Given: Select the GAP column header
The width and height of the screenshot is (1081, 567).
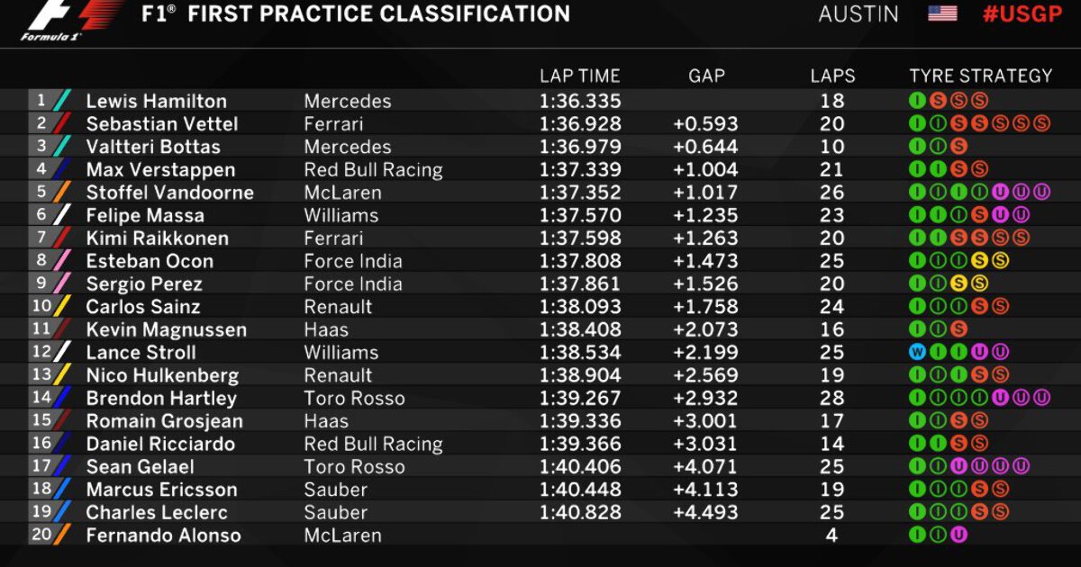Looking at the screenshot, I should click(x=706, y=76).
